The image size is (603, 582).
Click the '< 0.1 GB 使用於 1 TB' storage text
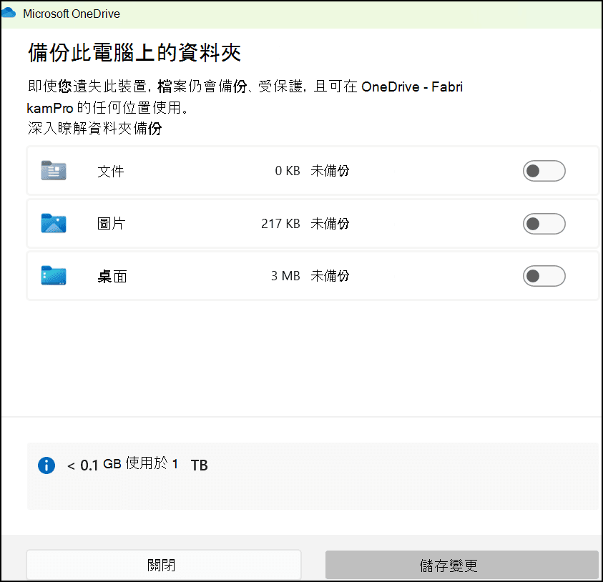137,464
